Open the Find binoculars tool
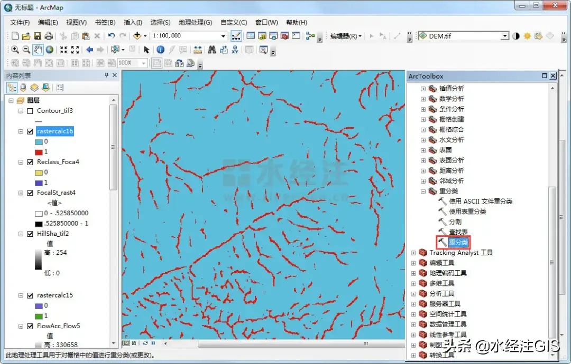571x364 pixels. [x=211, y=50]
